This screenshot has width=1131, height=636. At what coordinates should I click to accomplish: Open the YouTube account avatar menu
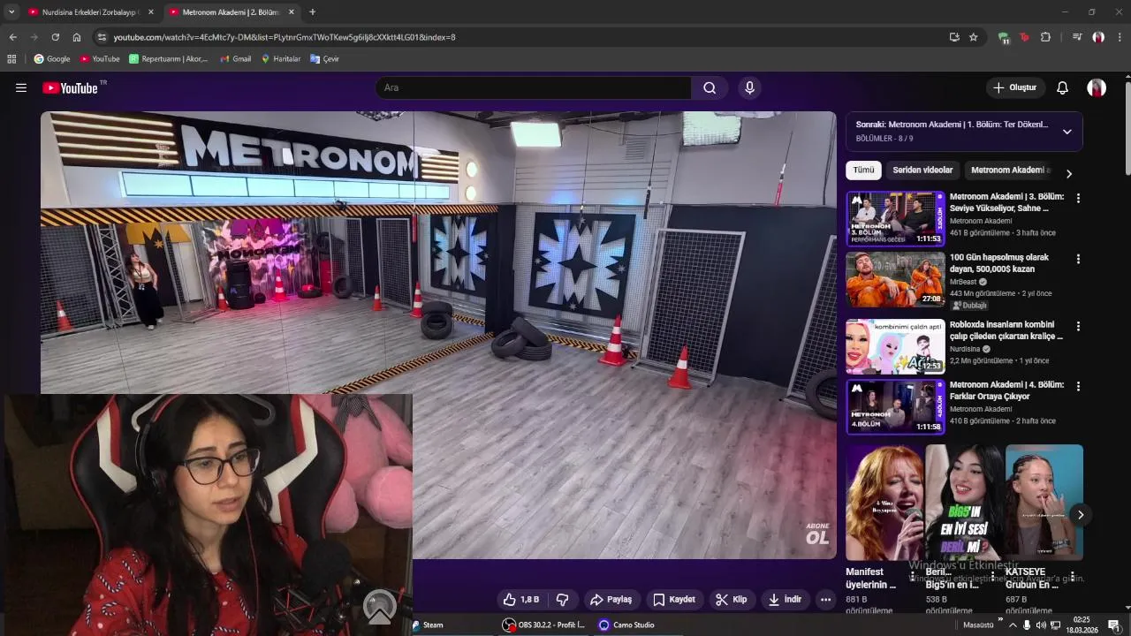click(x=1097, y=87)
